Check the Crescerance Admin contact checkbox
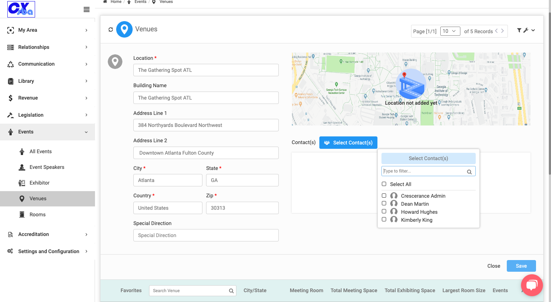551x302 pixels. coord(384,196)
